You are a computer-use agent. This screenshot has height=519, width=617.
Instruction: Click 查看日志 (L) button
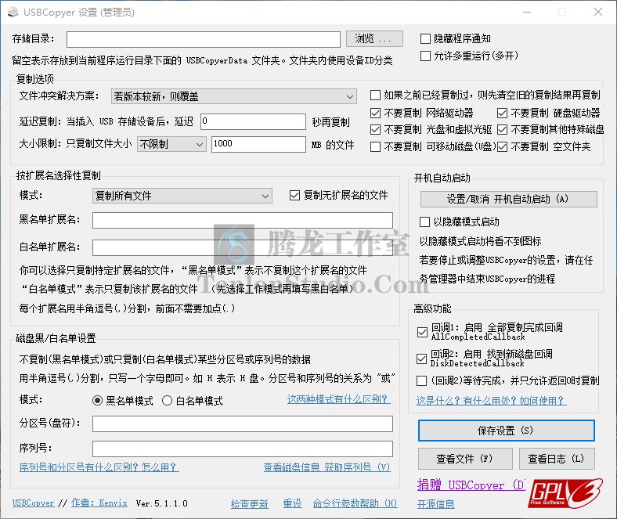coord(557,459)
